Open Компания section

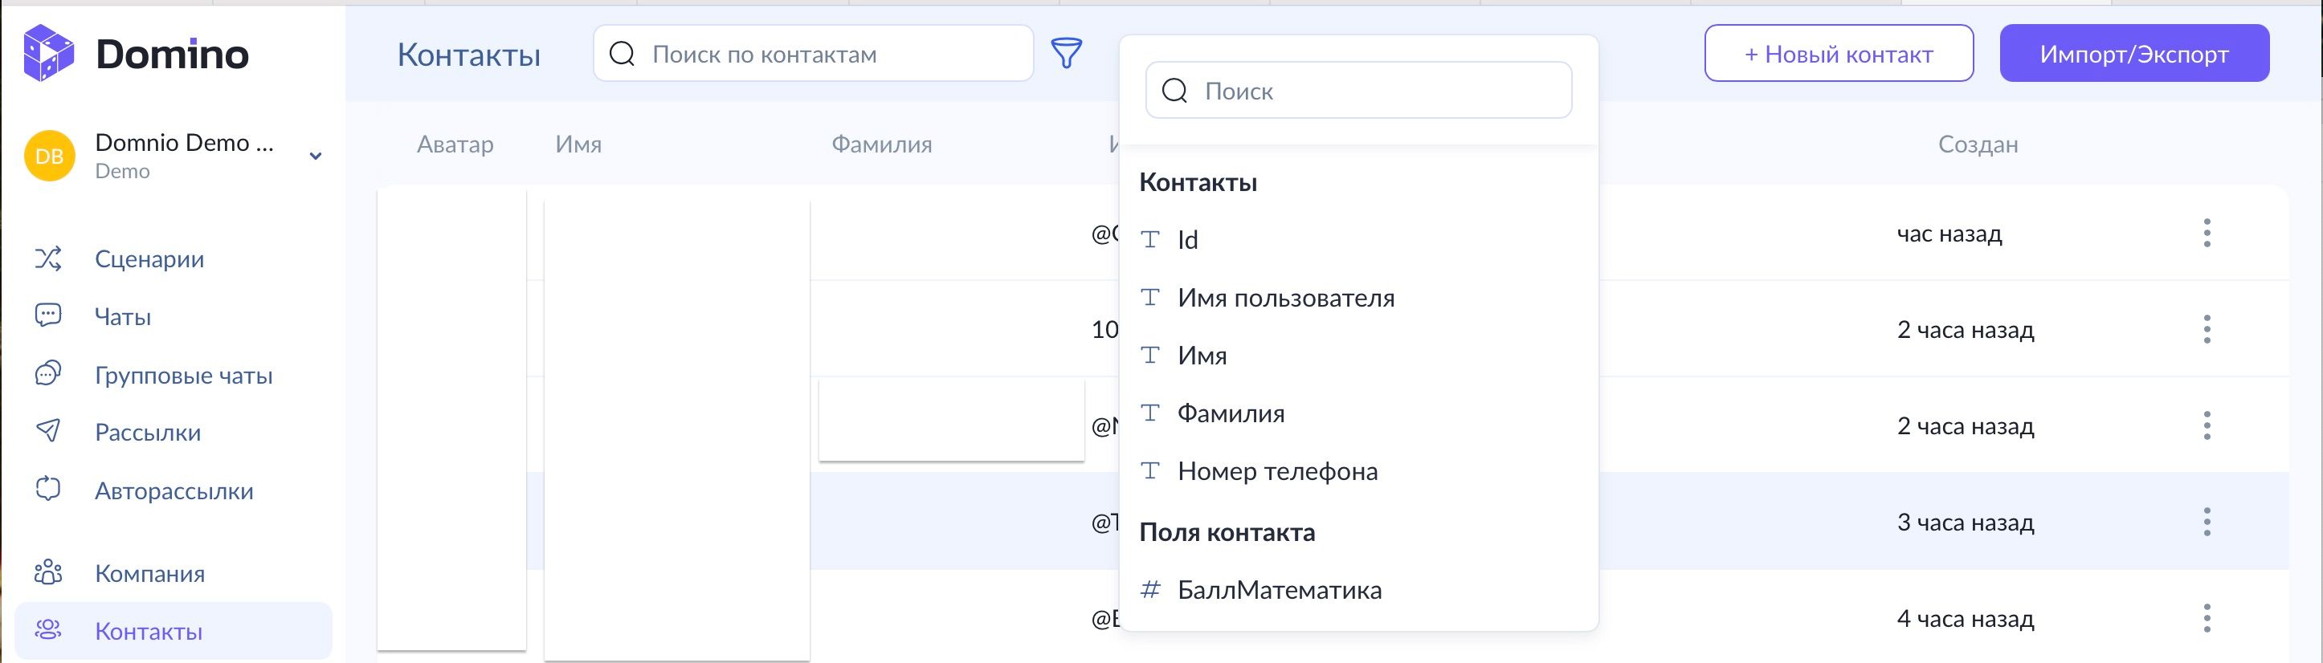pyautogui.click(x=149, y=574)
